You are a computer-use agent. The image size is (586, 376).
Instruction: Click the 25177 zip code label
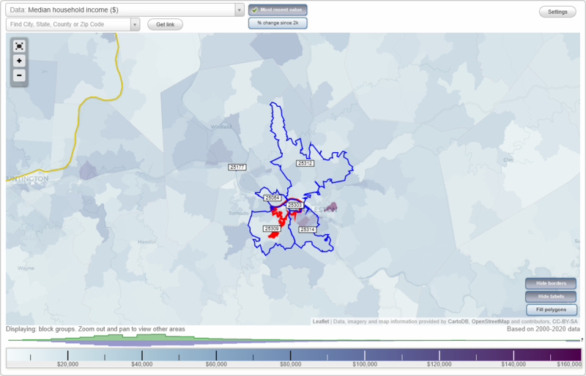tap(237, 167)
